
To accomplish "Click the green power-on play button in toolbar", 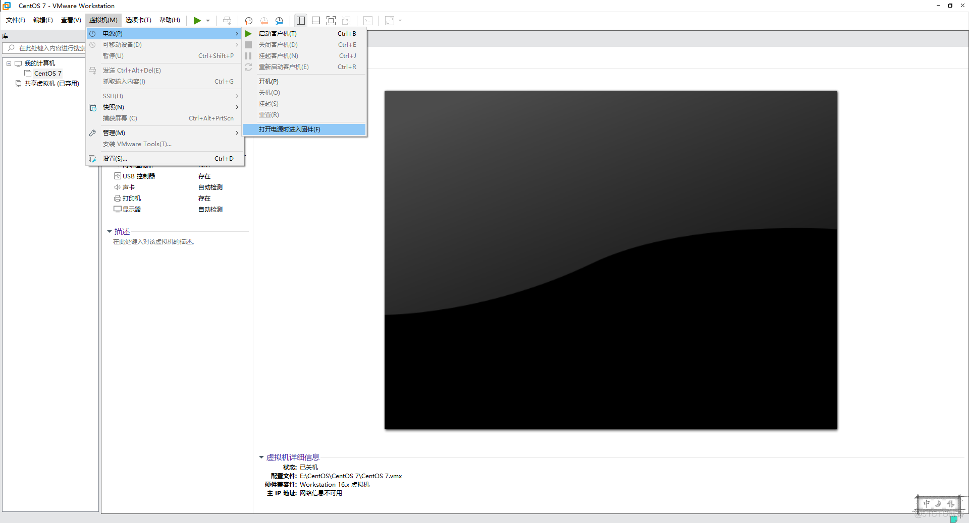I will tap(197, 21).
